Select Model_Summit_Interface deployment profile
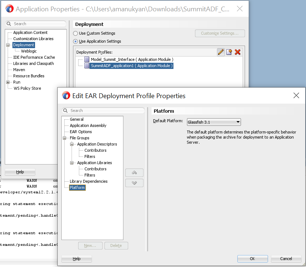306x267 pixels. pos(132,59)
